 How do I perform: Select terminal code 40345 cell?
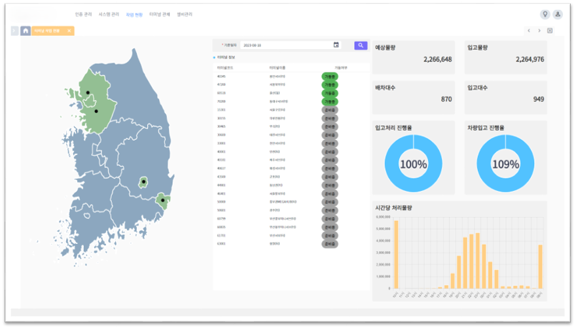click(x=221, y=77)
